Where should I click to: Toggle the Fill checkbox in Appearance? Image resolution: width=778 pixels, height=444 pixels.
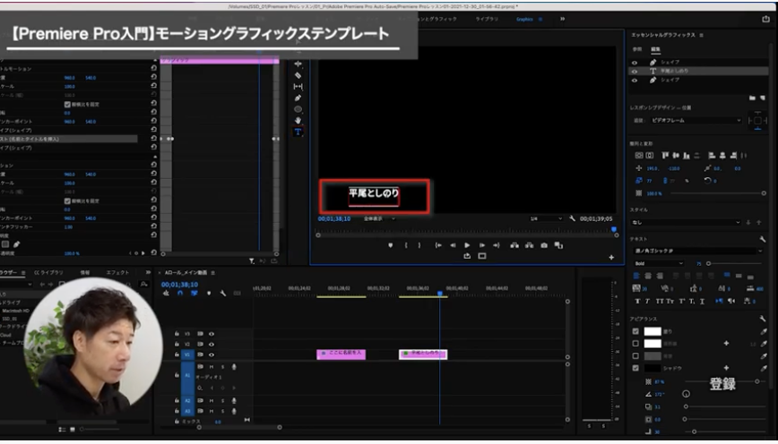(635, 331)
